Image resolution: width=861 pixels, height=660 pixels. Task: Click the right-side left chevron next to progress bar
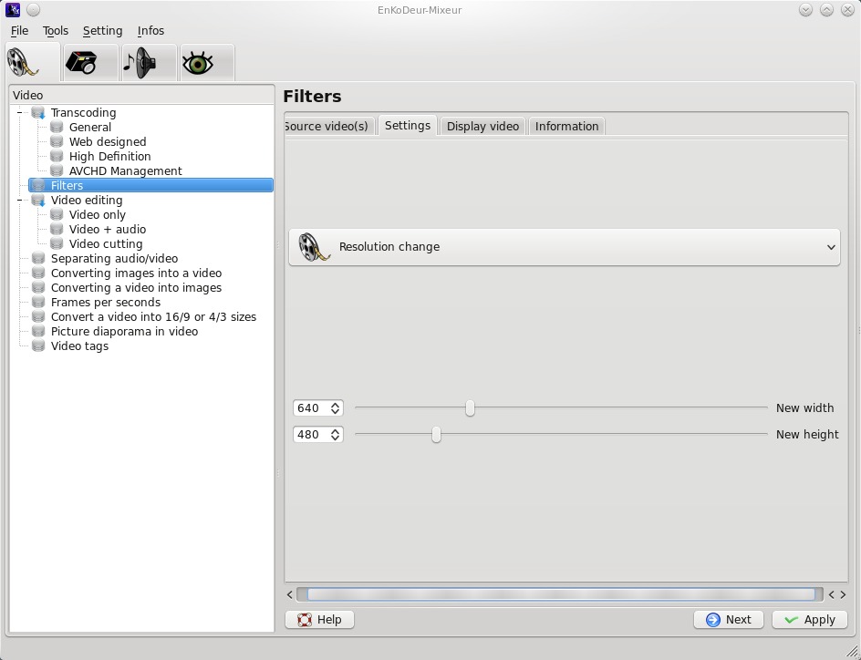tap(831, 594)
